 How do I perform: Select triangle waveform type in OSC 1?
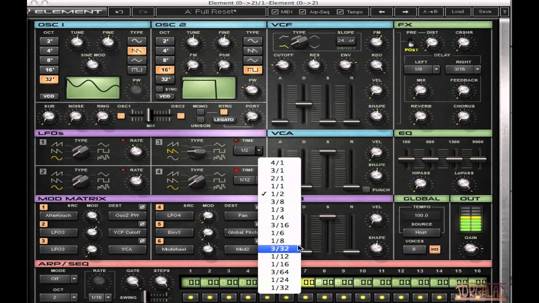(x=136, y=60)
